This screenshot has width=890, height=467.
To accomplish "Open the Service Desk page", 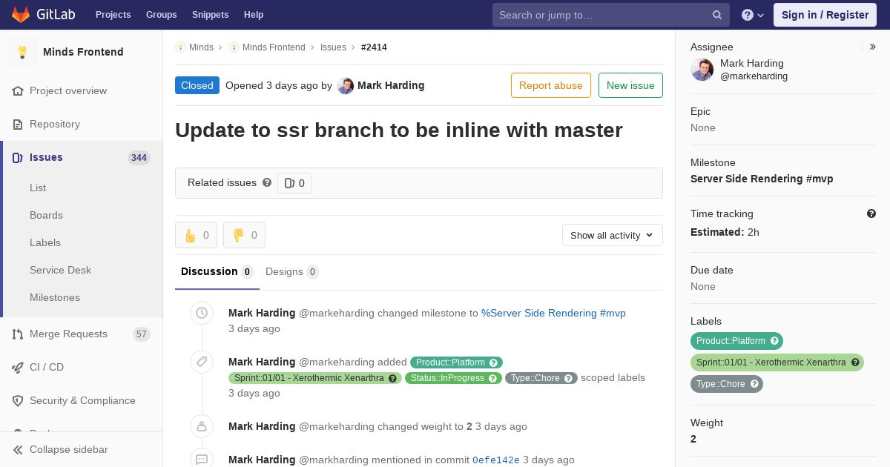I will 60,271.
